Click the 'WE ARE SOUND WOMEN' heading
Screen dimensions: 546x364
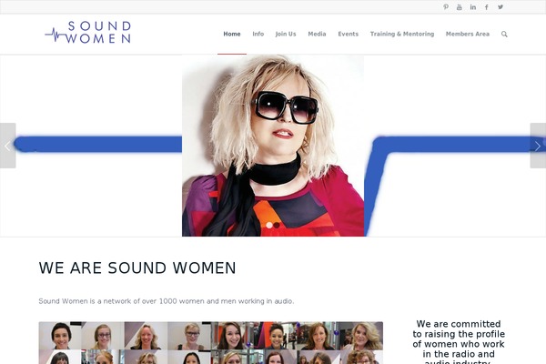click(x=137, y=268)
